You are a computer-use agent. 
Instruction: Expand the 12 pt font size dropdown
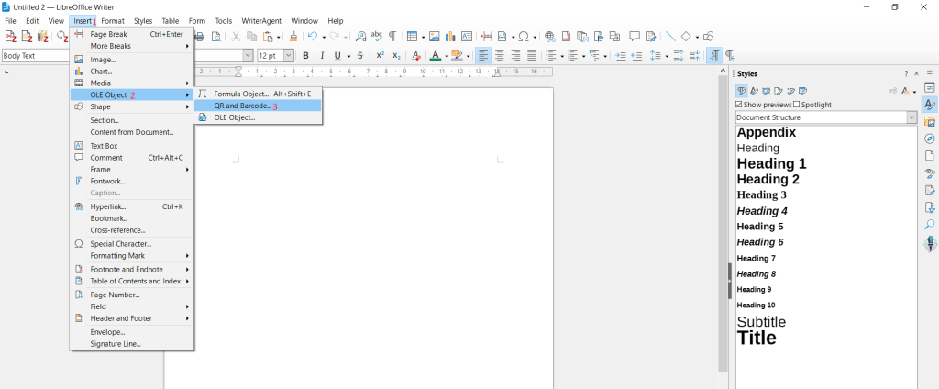pos(289,55)
